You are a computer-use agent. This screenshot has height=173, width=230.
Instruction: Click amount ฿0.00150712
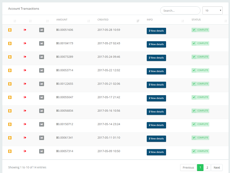tap(65, 124)
